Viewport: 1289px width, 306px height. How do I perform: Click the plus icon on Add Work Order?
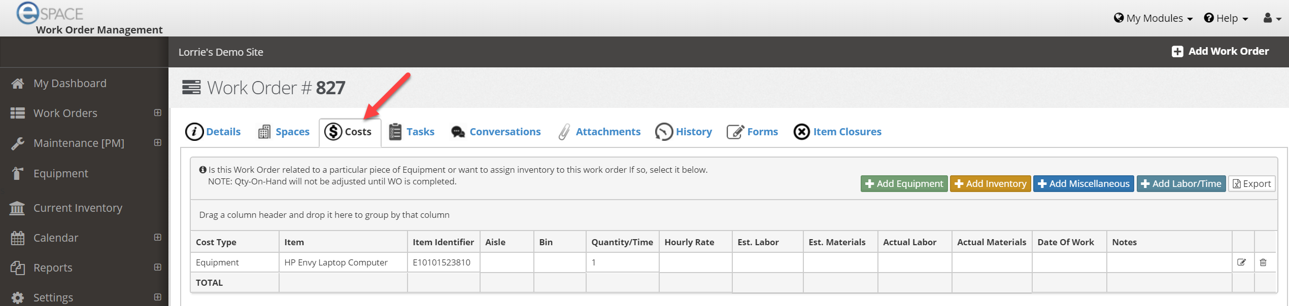(x=1177, y=52)
